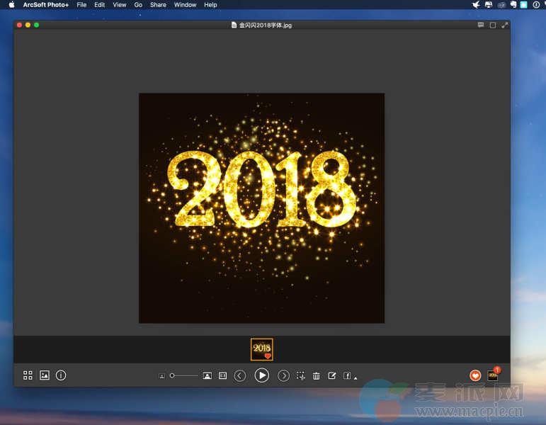Start slideshow with the play button
The image size is (546, 425).
click(x=262, y=375)
